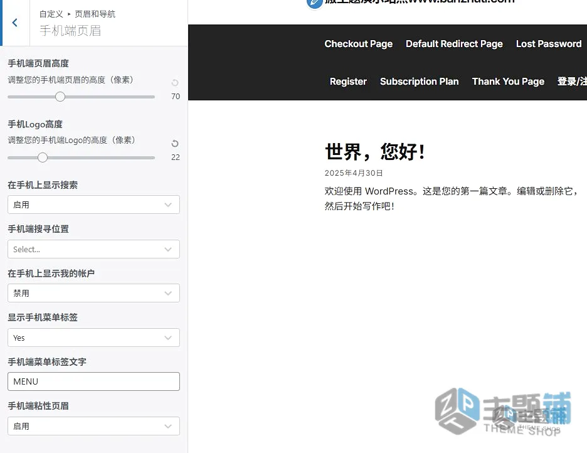The image size is (587, 453).
Task: Open the Lost Password menu item
Action: coord(549,44)
